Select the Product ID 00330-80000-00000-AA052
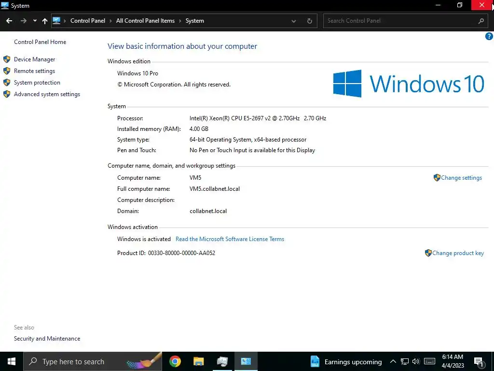Image resolution: width=494 pixels, height=371 pixels. pos(181,253)
